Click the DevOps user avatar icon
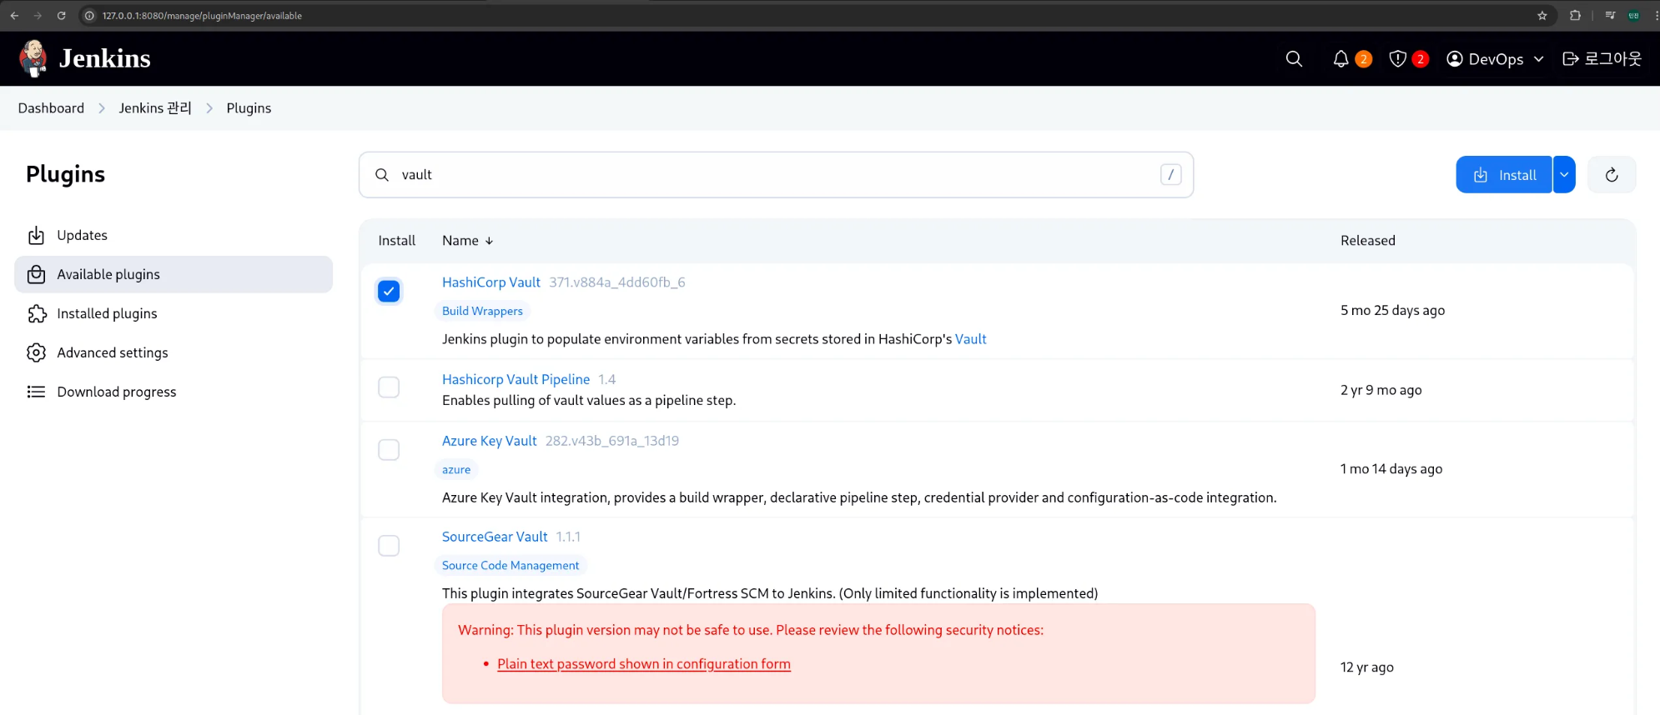The height and width of the screenshot is (715, 1660). click(x=1455, y=58)
